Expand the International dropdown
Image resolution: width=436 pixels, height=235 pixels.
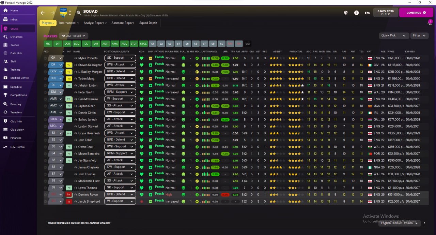(x=69, y=23)
